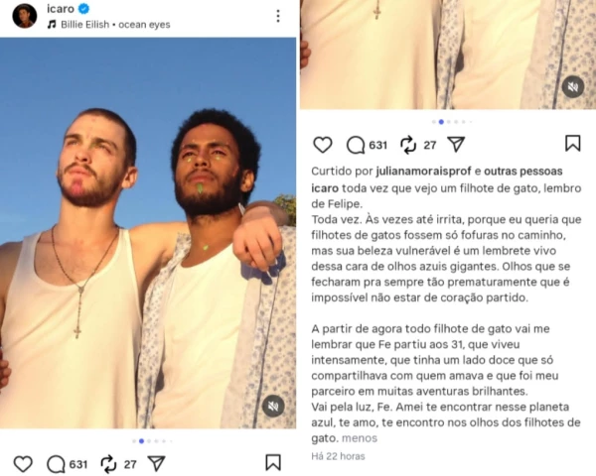Tap the repost arrows icon under the left photo
The width and height of the screenshot is (596, 476).
(108, 464)
